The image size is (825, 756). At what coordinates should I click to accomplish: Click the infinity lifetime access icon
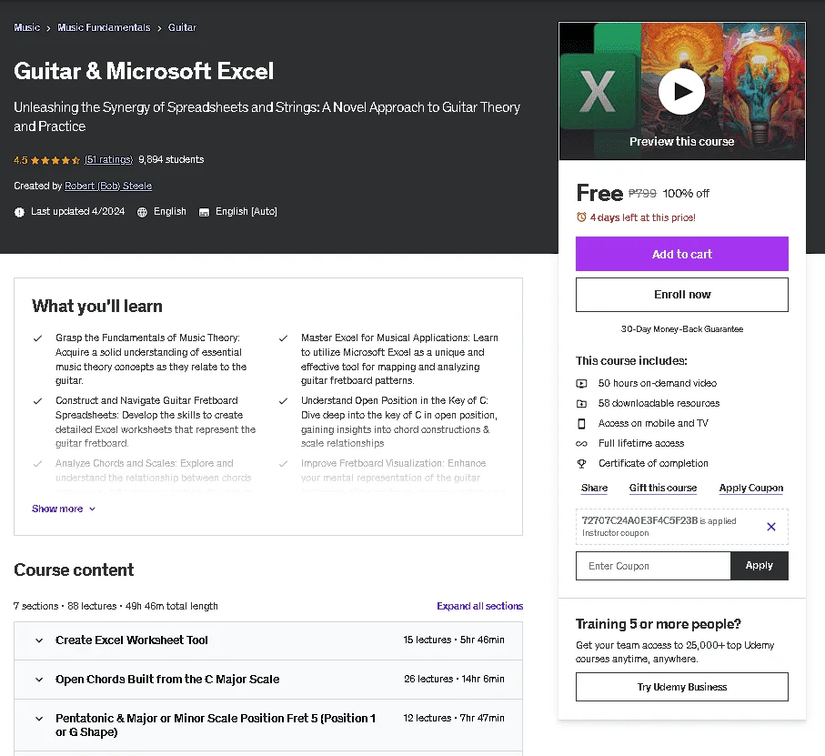pyautogui.click(x=581, y=443)
